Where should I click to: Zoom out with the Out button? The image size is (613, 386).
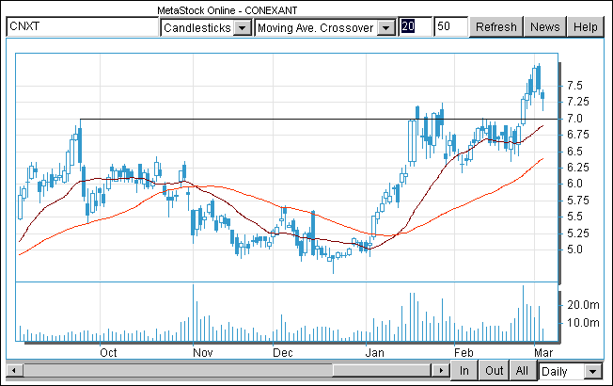(495, 370)
